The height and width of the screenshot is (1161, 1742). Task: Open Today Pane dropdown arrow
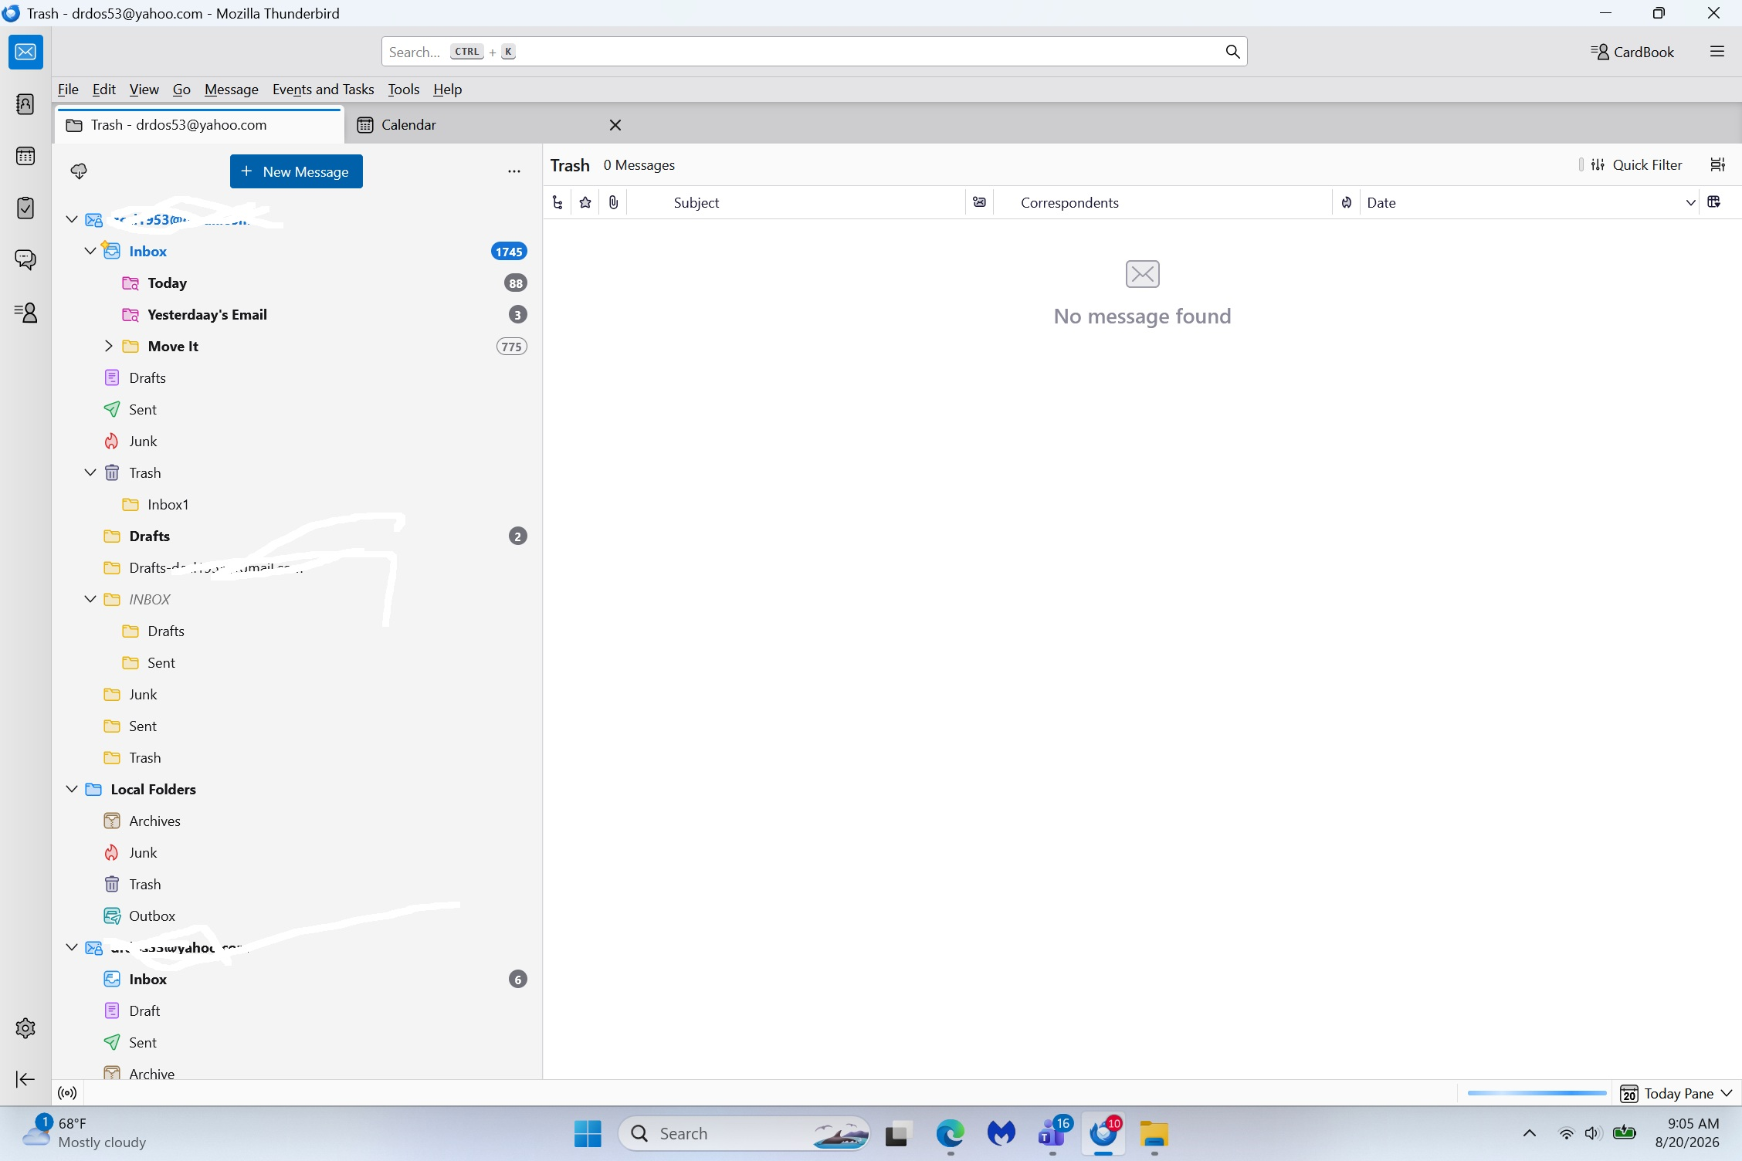pos(1727,1093)
